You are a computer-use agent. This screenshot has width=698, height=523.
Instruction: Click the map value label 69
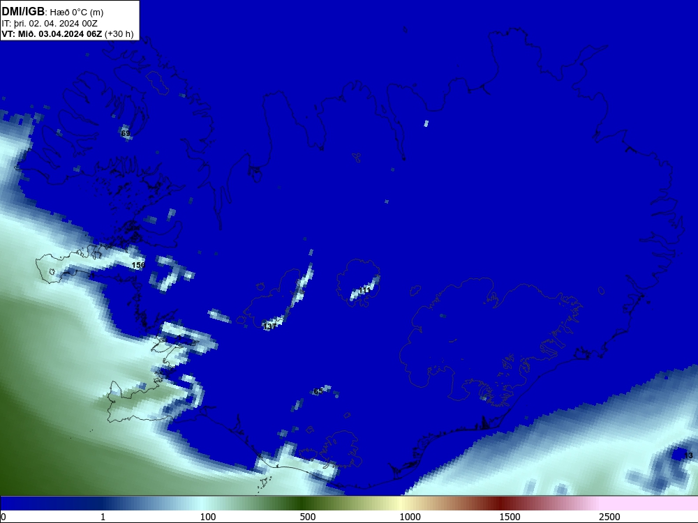click(126, 133)
